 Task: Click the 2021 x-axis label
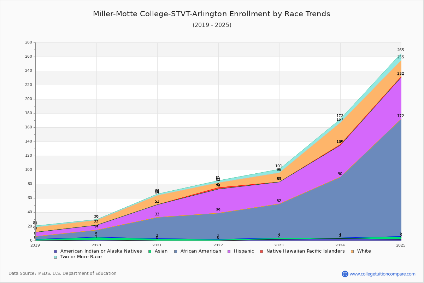[157, 245]
